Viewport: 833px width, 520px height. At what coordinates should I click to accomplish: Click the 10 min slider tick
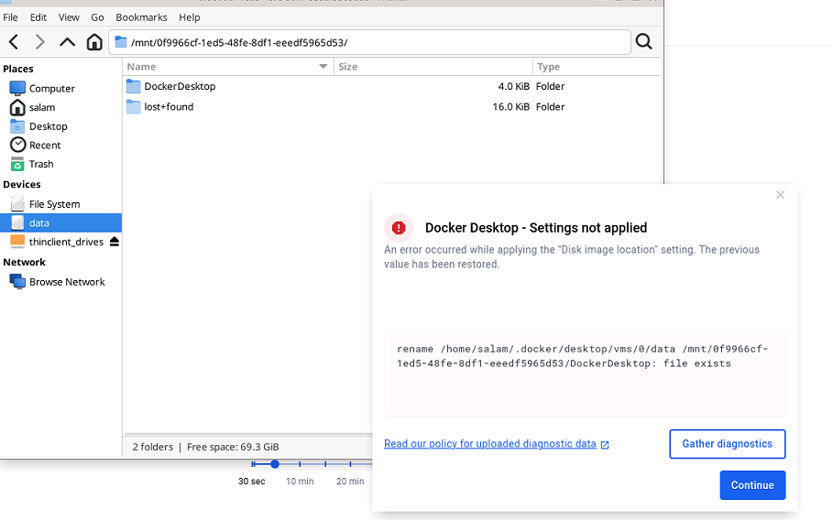[300, 464]
